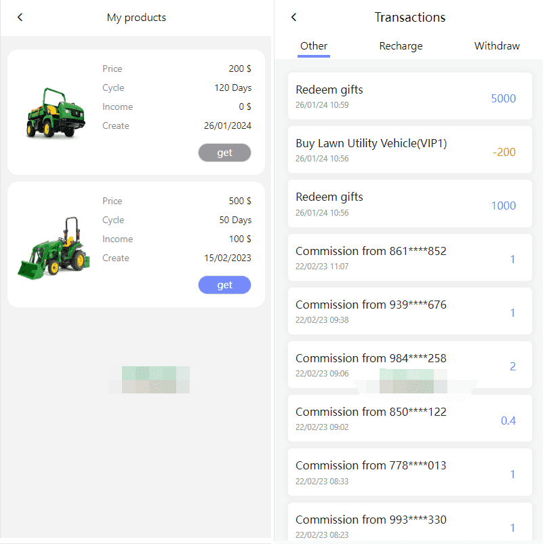
Task: Tap the blue get button for 500 $ product
Action: coord(224,285)
